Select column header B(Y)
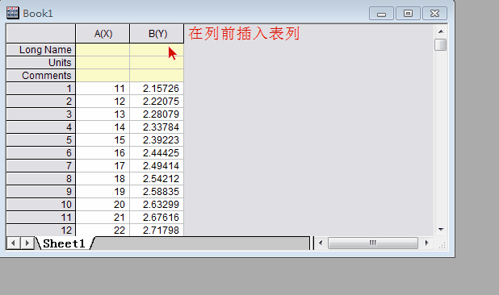 click(157, 34)
